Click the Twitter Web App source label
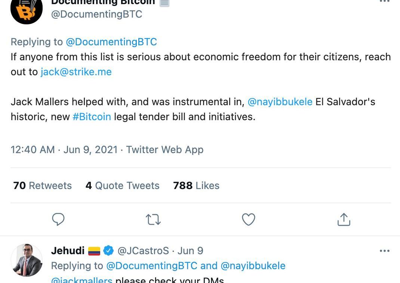The width and height of the screenshot is (400, 283). pos(165,150)
